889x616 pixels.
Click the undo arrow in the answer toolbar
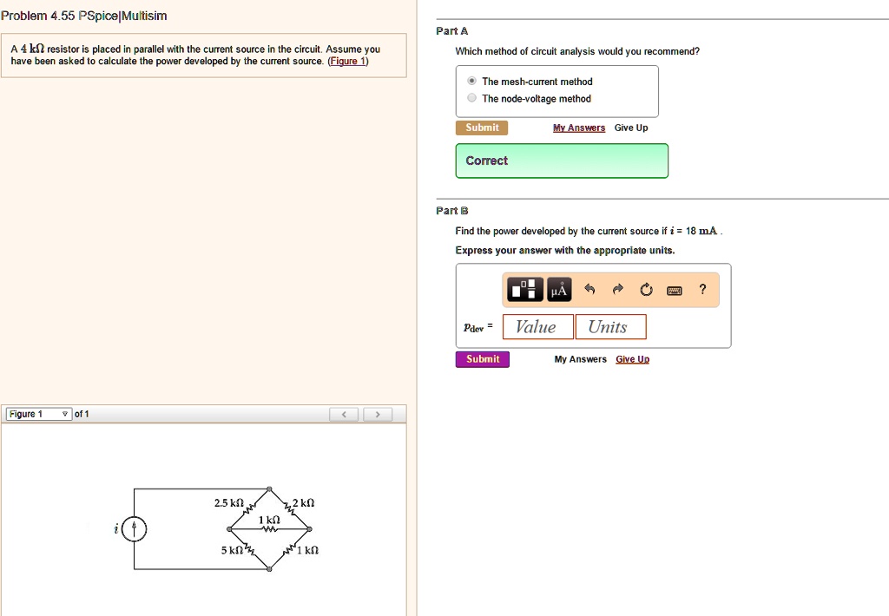[x=589, y=289]
